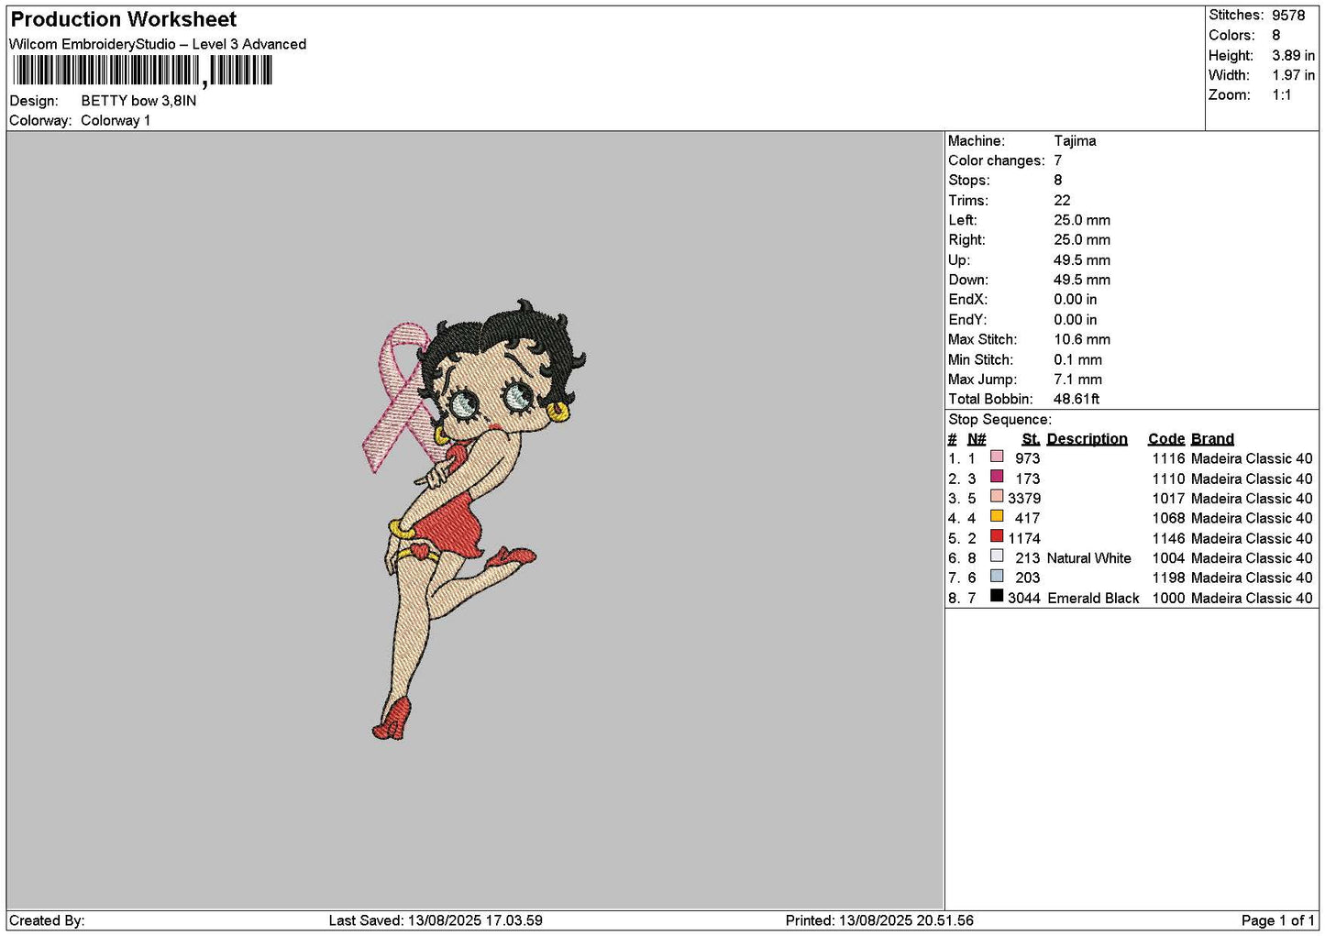
Task: Click the Code column header
Action: 1166,439
